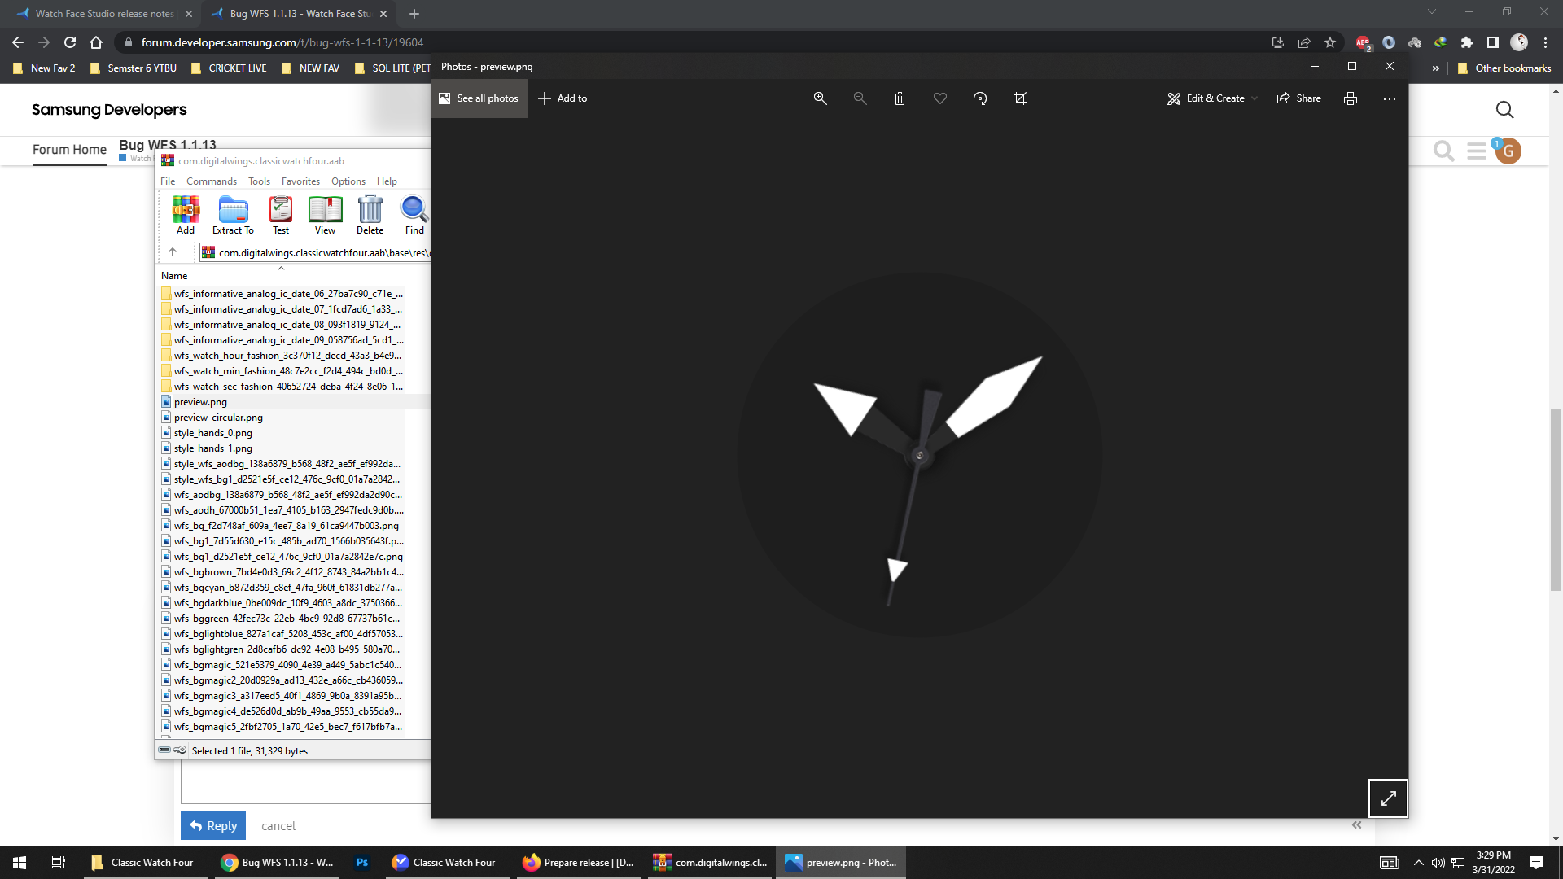Click the delete trash icon in Photos
The height and width of the screenshot is (879, 1563).
pos(900,98)
